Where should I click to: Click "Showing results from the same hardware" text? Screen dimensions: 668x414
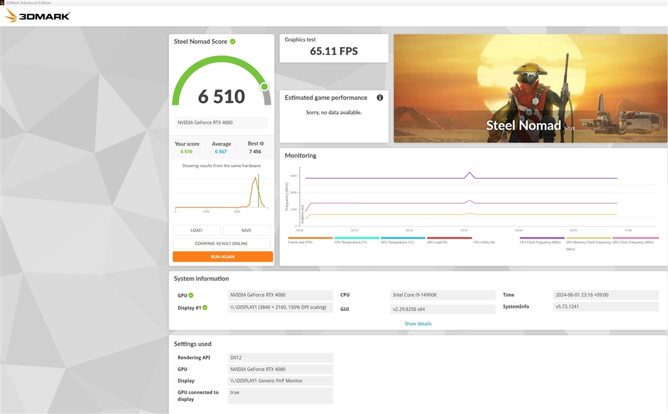point(221,166)
